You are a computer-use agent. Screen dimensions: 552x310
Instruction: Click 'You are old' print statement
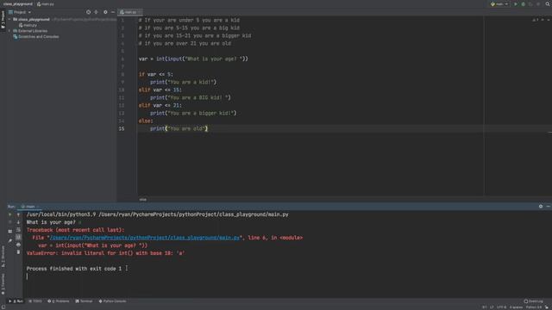[x=179, y=128]
